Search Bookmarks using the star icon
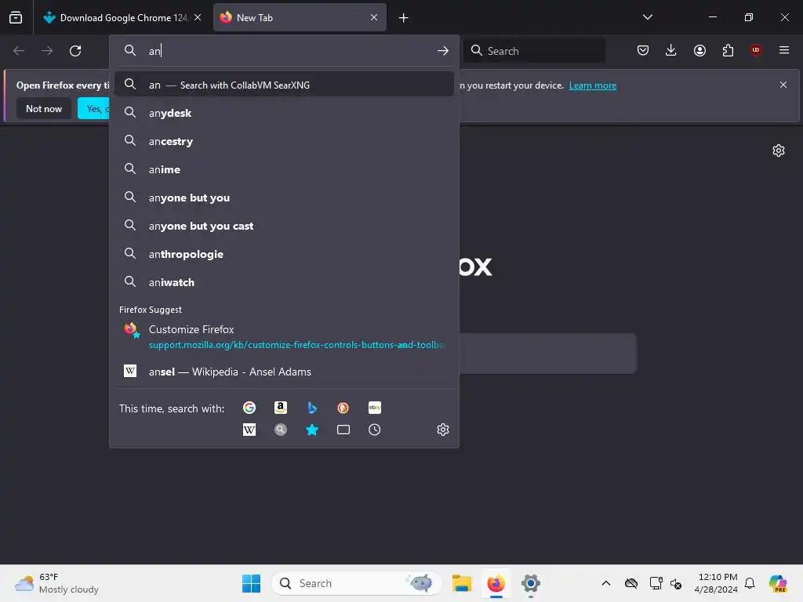The height and width of the screenshot is (602, 803). [x=312, y=430]
